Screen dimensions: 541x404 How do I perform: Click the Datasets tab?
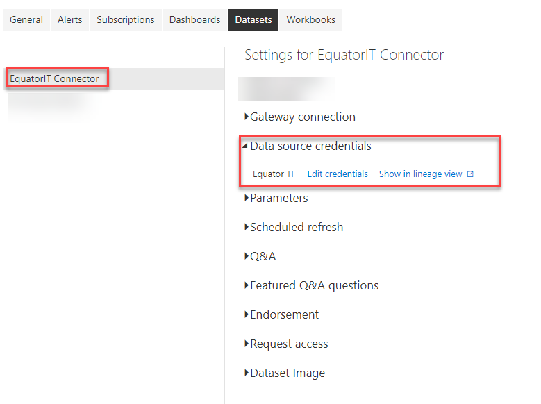pos(253,20)
